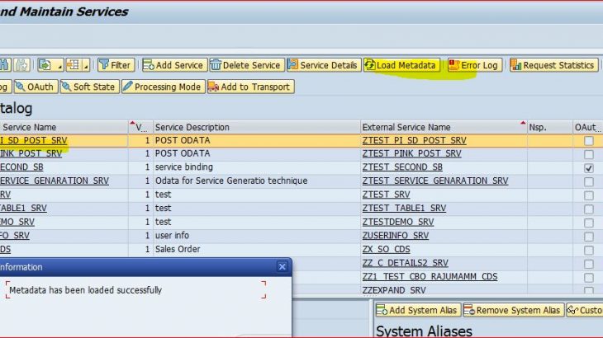
Task: Open Service Details
Action: [322, 65]
